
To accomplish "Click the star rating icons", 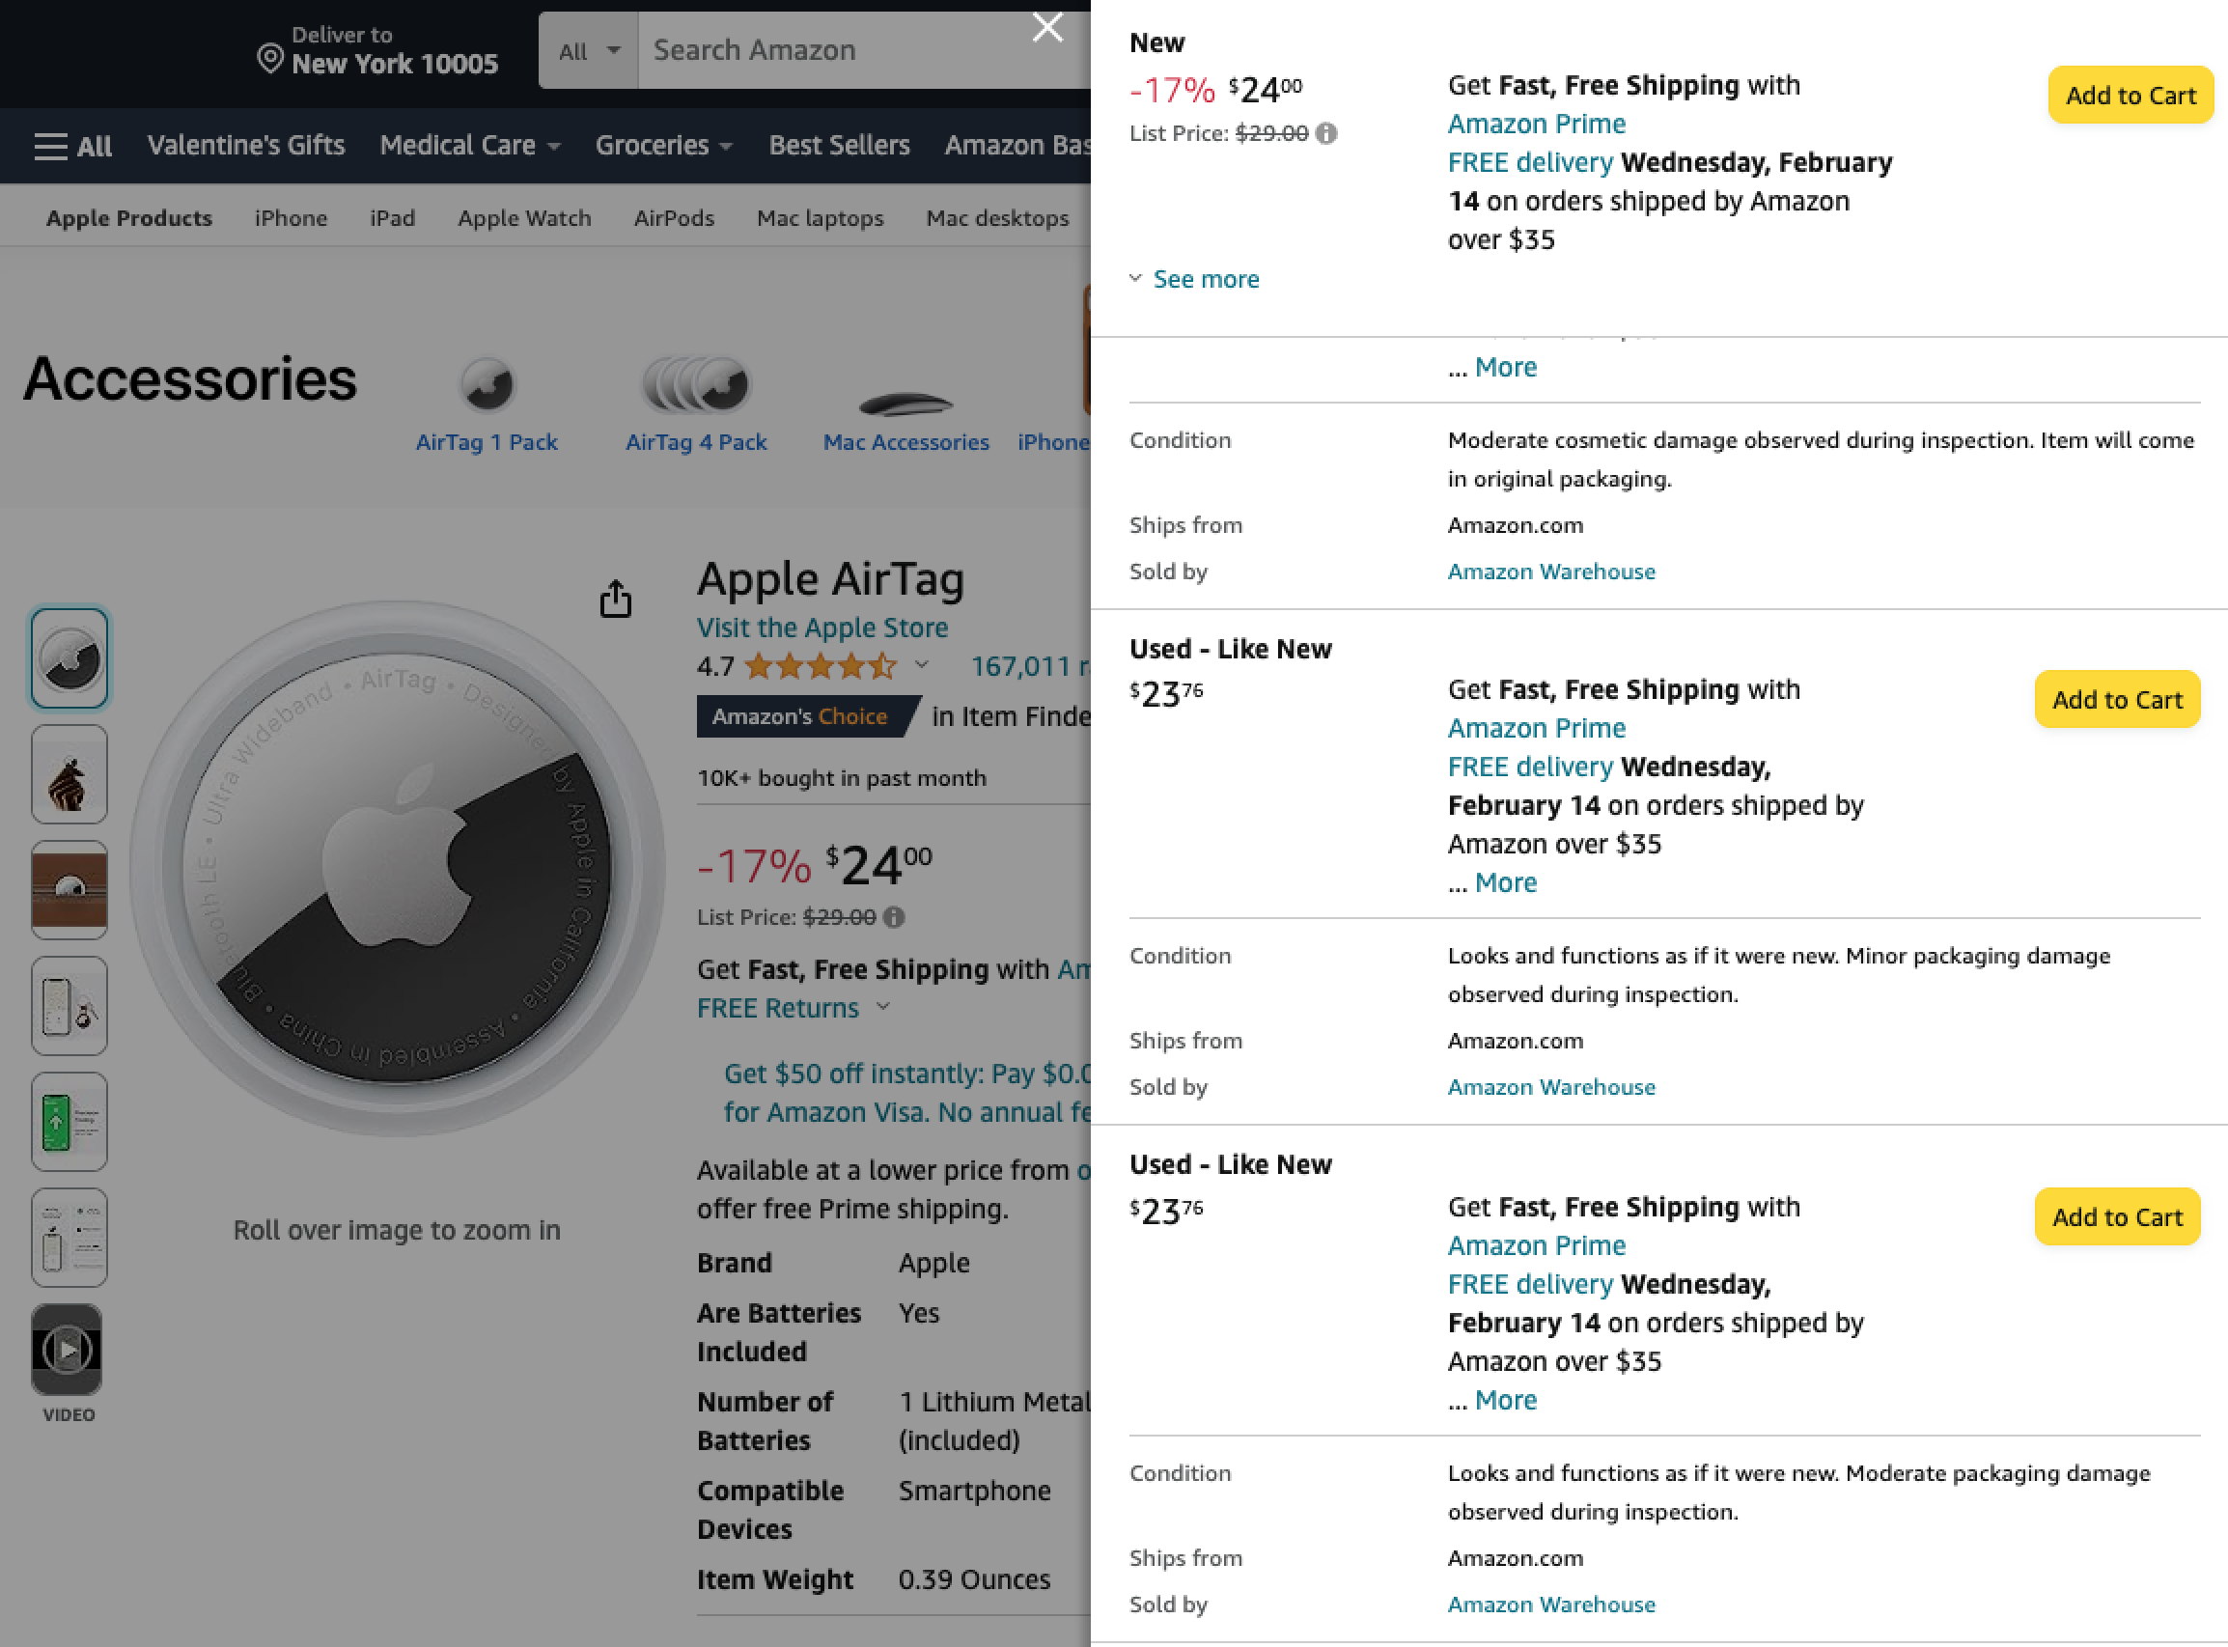I will [x=820, y=666].
